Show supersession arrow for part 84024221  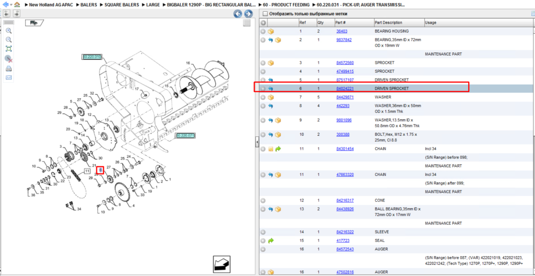click(x=271, y=89)
